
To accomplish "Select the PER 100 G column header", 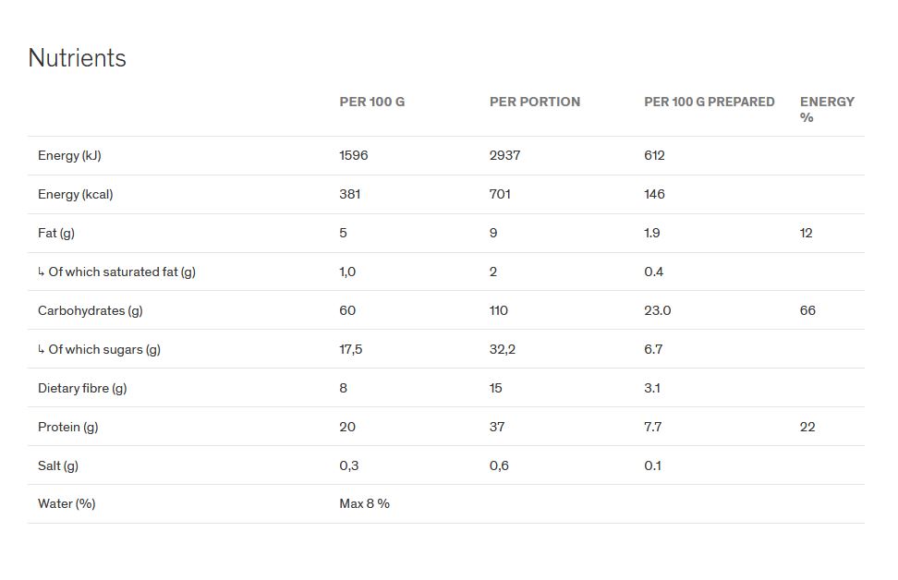I will tap(371, 102).
